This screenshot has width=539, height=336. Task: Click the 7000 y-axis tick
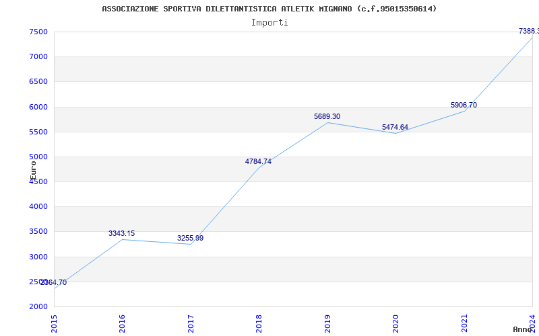click(38, 57)
